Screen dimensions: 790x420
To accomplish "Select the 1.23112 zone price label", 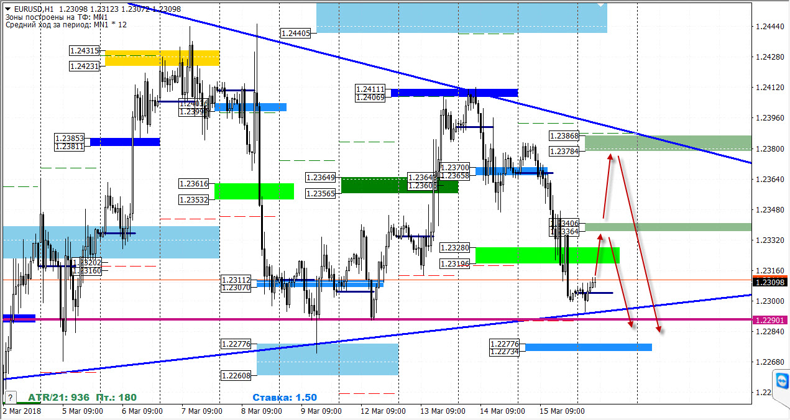I will coord(236,280).
